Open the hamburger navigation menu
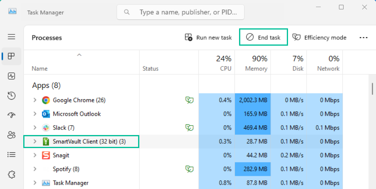 tap(11, 37)
